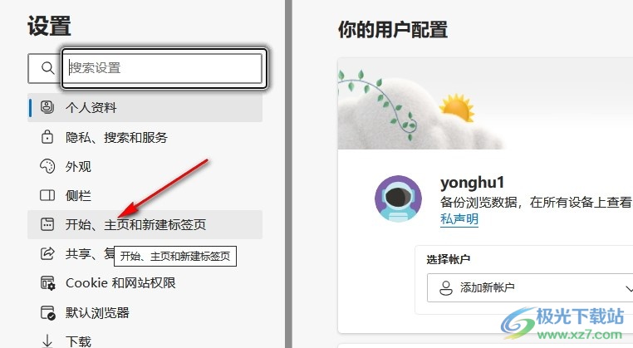Click the palette icon beside 外观

(47, 166)
